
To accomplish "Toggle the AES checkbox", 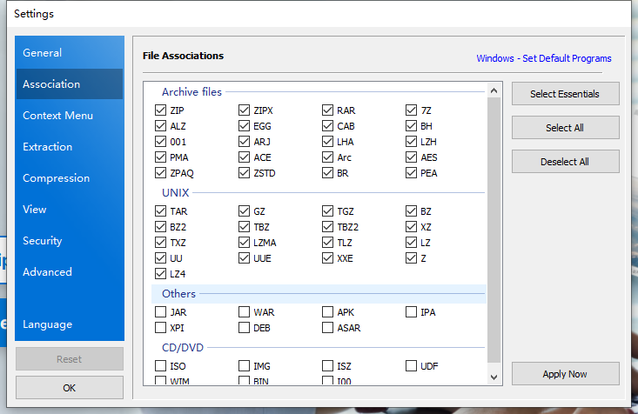I will pyautogui.click(x=412, y=157).
